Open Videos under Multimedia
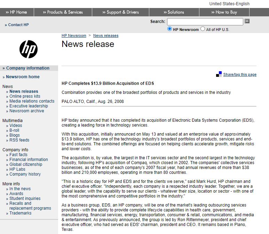269x234 pixels. click(x=16, y=126)
